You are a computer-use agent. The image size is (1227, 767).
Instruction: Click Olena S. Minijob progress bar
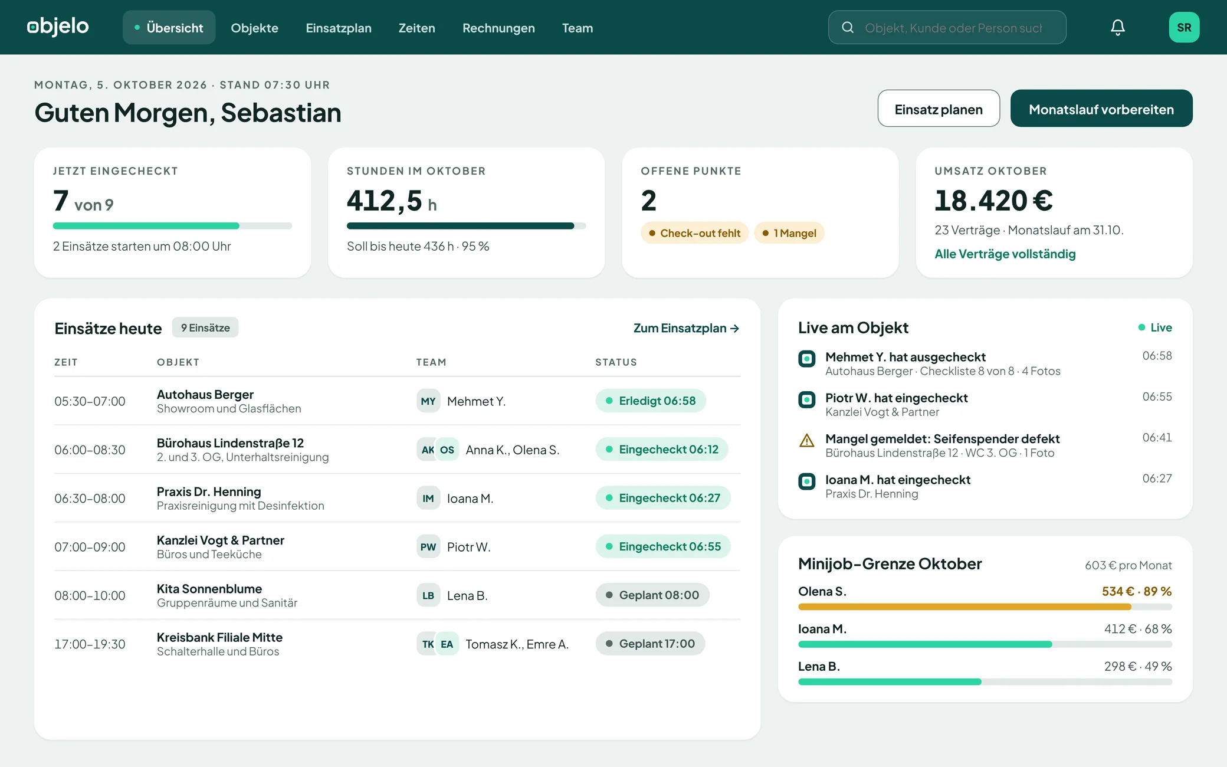point(985,607)
